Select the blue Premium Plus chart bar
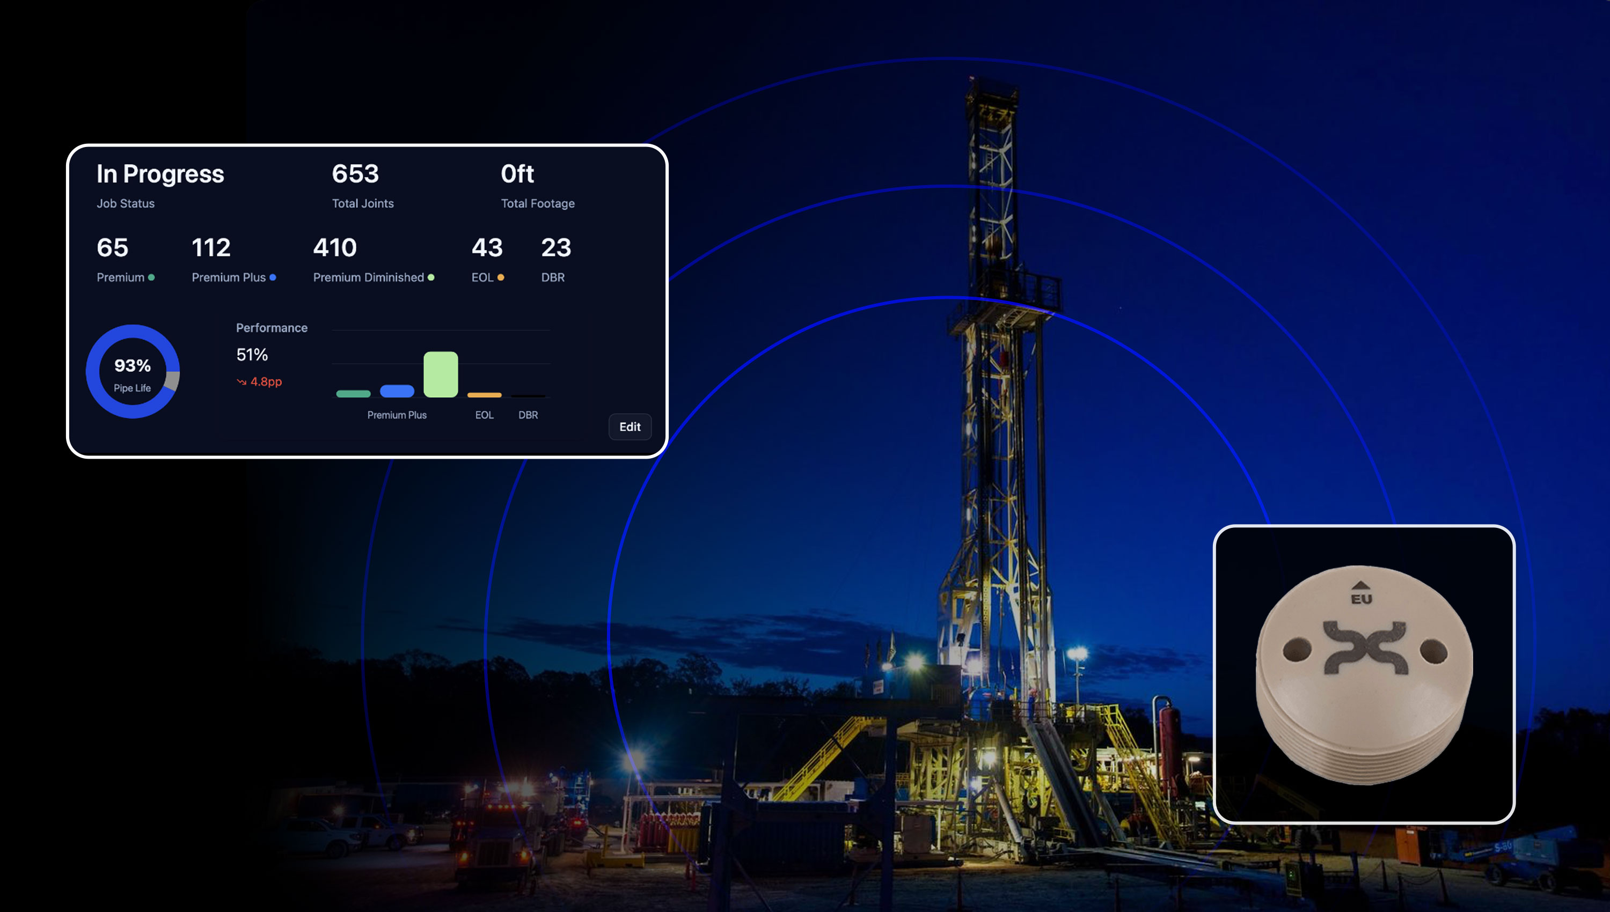1610x912 pixels. coord(397,391)
